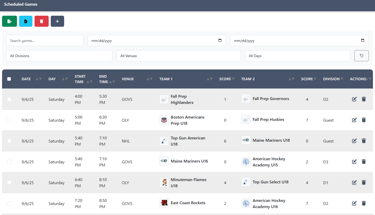The image size is (375, 215).
Task: Edit the Fall Prep Highlanders game row
Action: point(354,99)
